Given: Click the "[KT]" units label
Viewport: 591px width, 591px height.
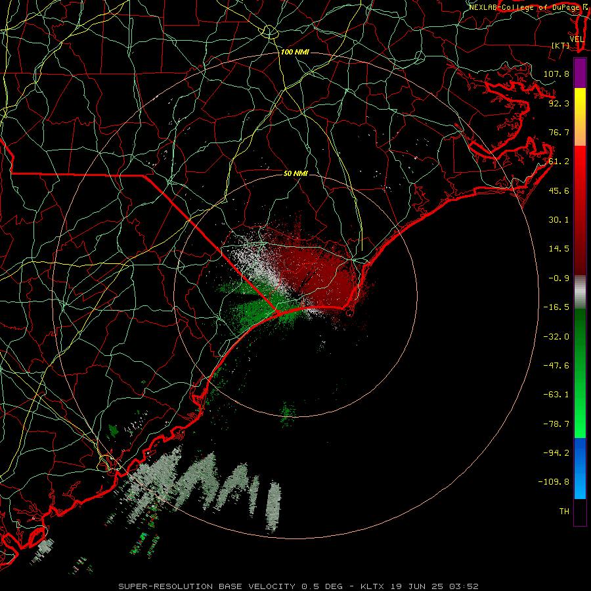Looking at the screenshot, I should (x=561, y=45).
